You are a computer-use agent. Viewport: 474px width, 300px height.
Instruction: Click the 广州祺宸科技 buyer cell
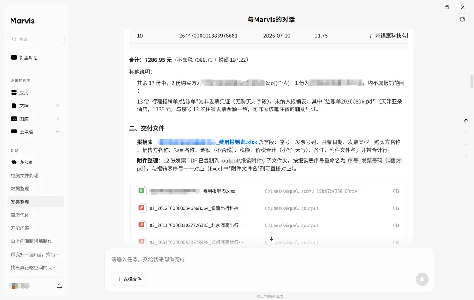(x=389, y=36)
